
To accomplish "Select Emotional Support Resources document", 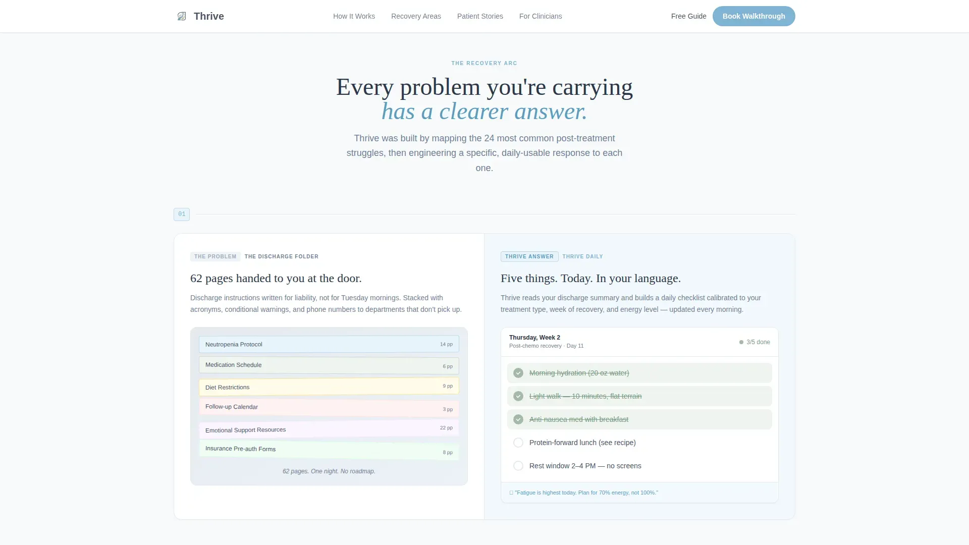I will [x=329, y=429].
